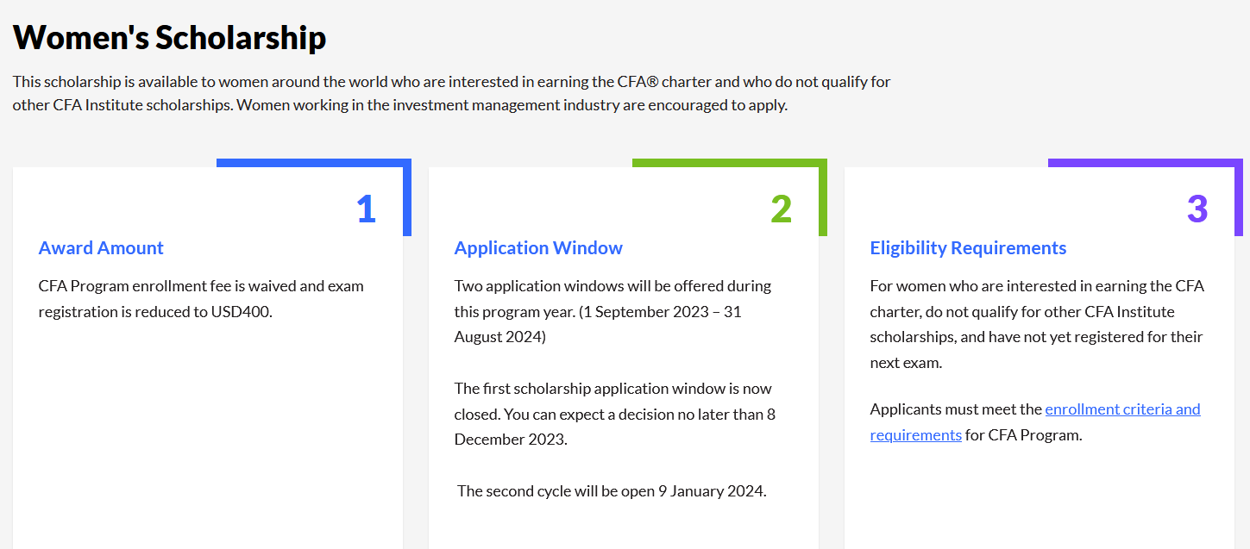Viewport: 1250px width, 549px height.
Task: Select the Application Window card title
Action: 538,248
